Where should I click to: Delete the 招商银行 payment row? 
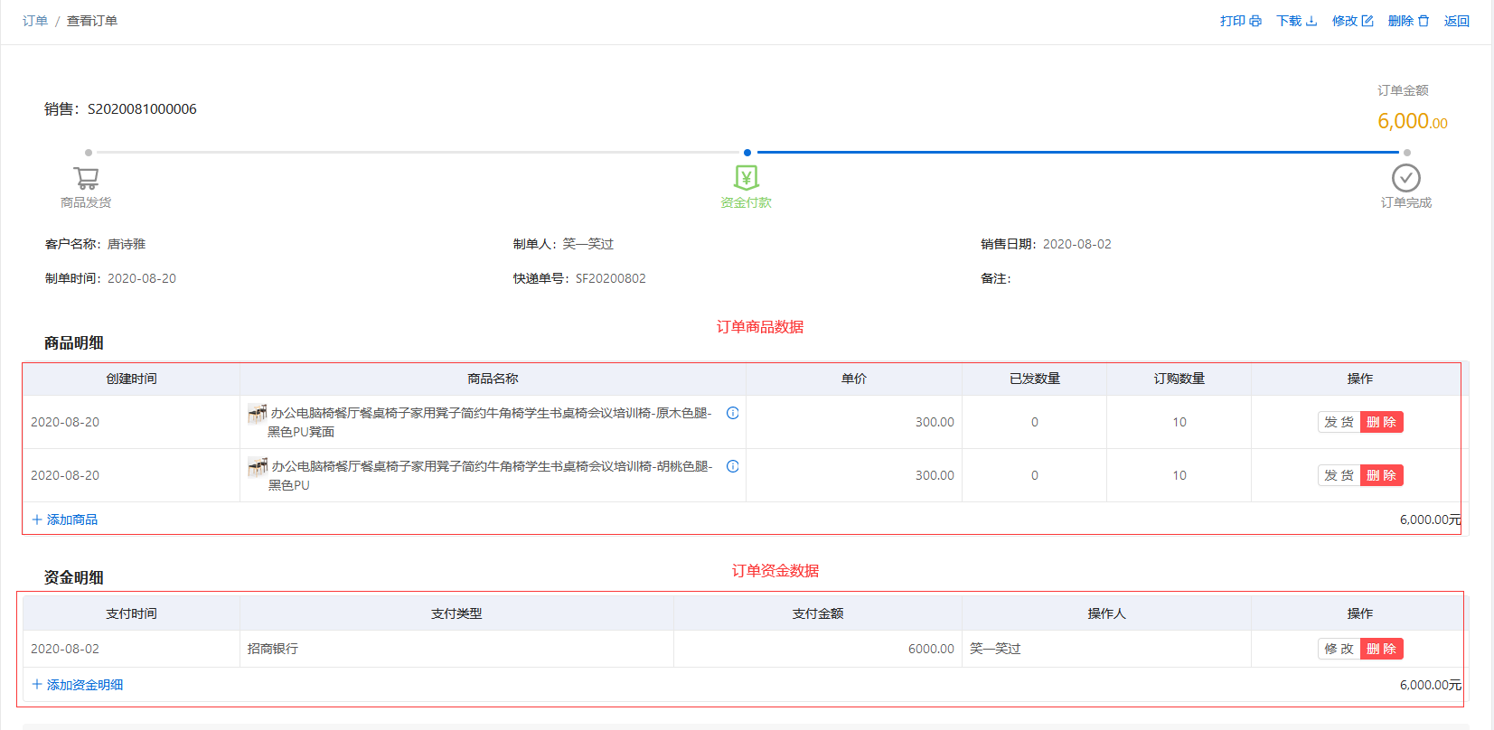(1382, 649)
